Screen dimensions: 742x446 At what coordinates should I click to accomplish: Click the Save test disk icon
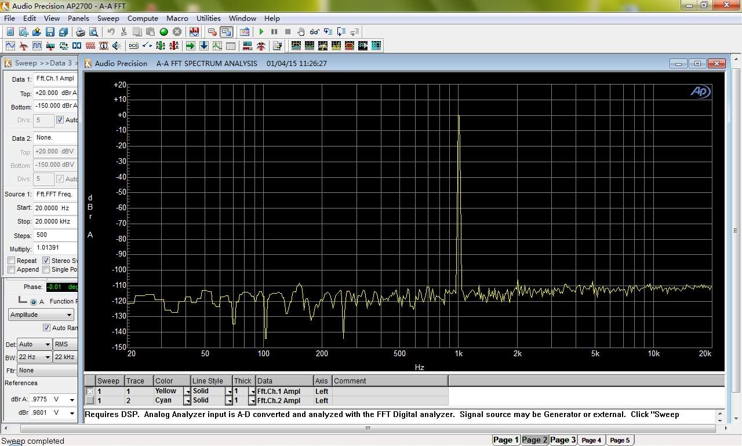pyautogui.click(x=50, y=32)
